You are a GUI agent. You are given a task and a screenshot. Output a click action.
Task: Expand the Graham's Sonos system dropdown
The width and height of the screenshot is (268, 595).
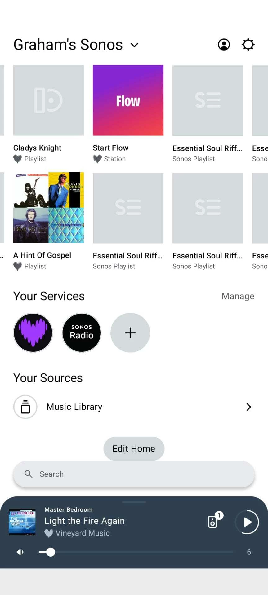(x=134, y=45)
